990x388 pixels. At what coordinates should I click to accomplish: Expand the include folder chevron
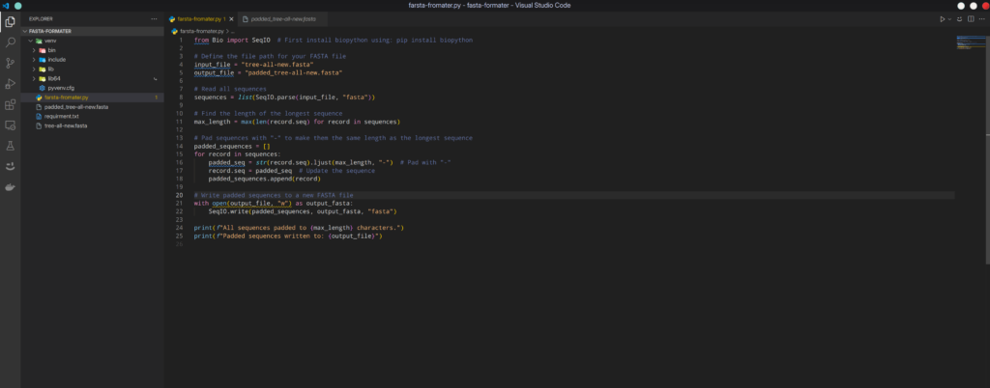[x=34, y=59]
